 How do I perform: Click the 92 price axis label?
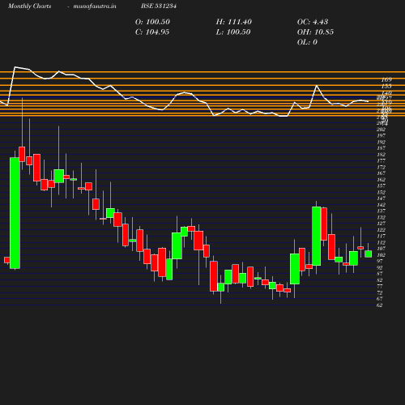click(x=380, y=267)
